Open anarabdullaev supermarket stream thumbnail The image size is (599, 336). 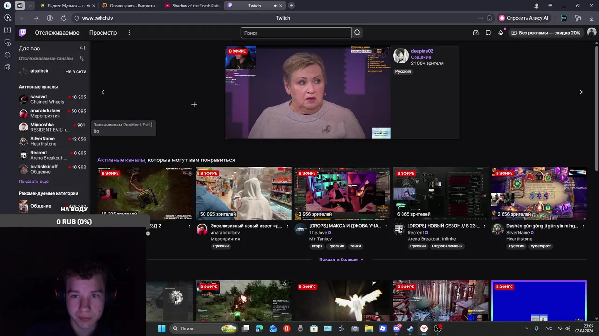click(243, 193)
